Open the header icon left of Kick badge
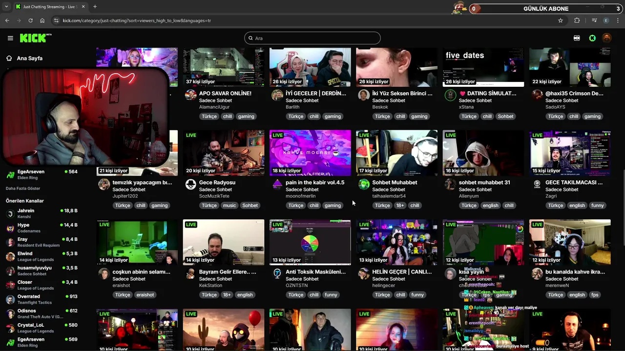625x351 pixels. click(x=577, y=38)
